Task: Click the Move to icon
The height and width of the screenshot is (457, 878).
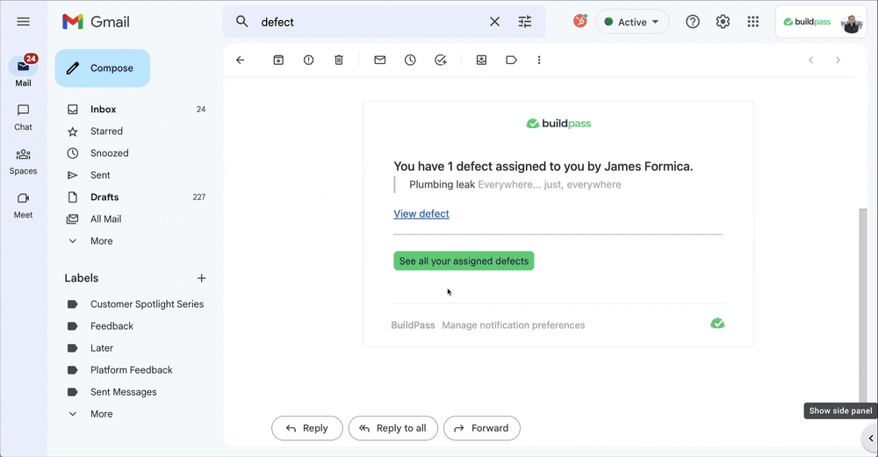Action: (x=481, y=60)
